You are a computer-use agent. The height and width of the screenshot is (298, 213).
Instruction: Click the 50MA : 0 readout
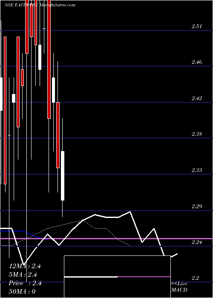pos(22,292)
